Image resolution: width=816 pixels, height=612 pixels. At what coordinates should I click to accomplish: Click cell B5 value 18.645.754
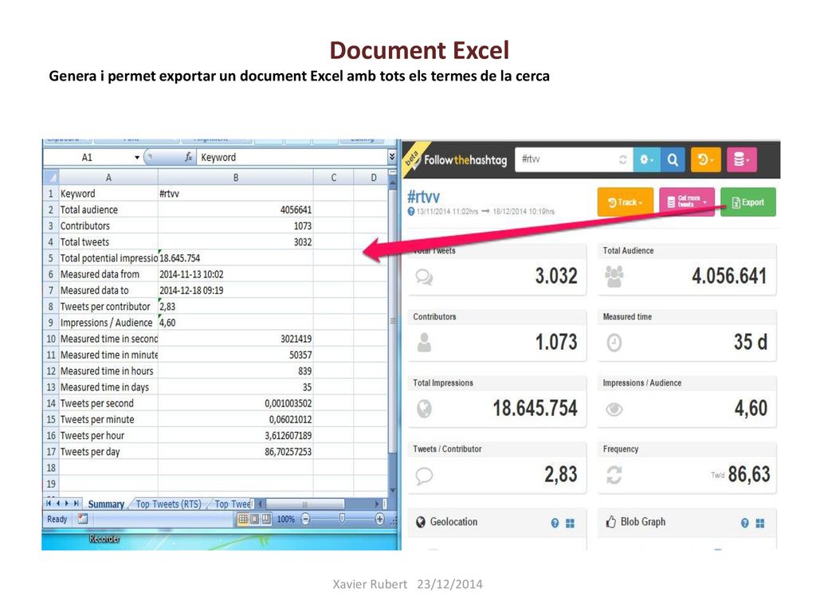coord(236,258)
